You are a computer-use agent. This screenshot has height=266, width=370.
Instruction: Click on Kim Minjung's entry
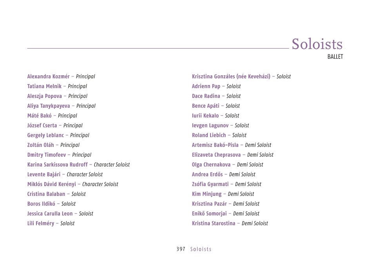point(207,194)
